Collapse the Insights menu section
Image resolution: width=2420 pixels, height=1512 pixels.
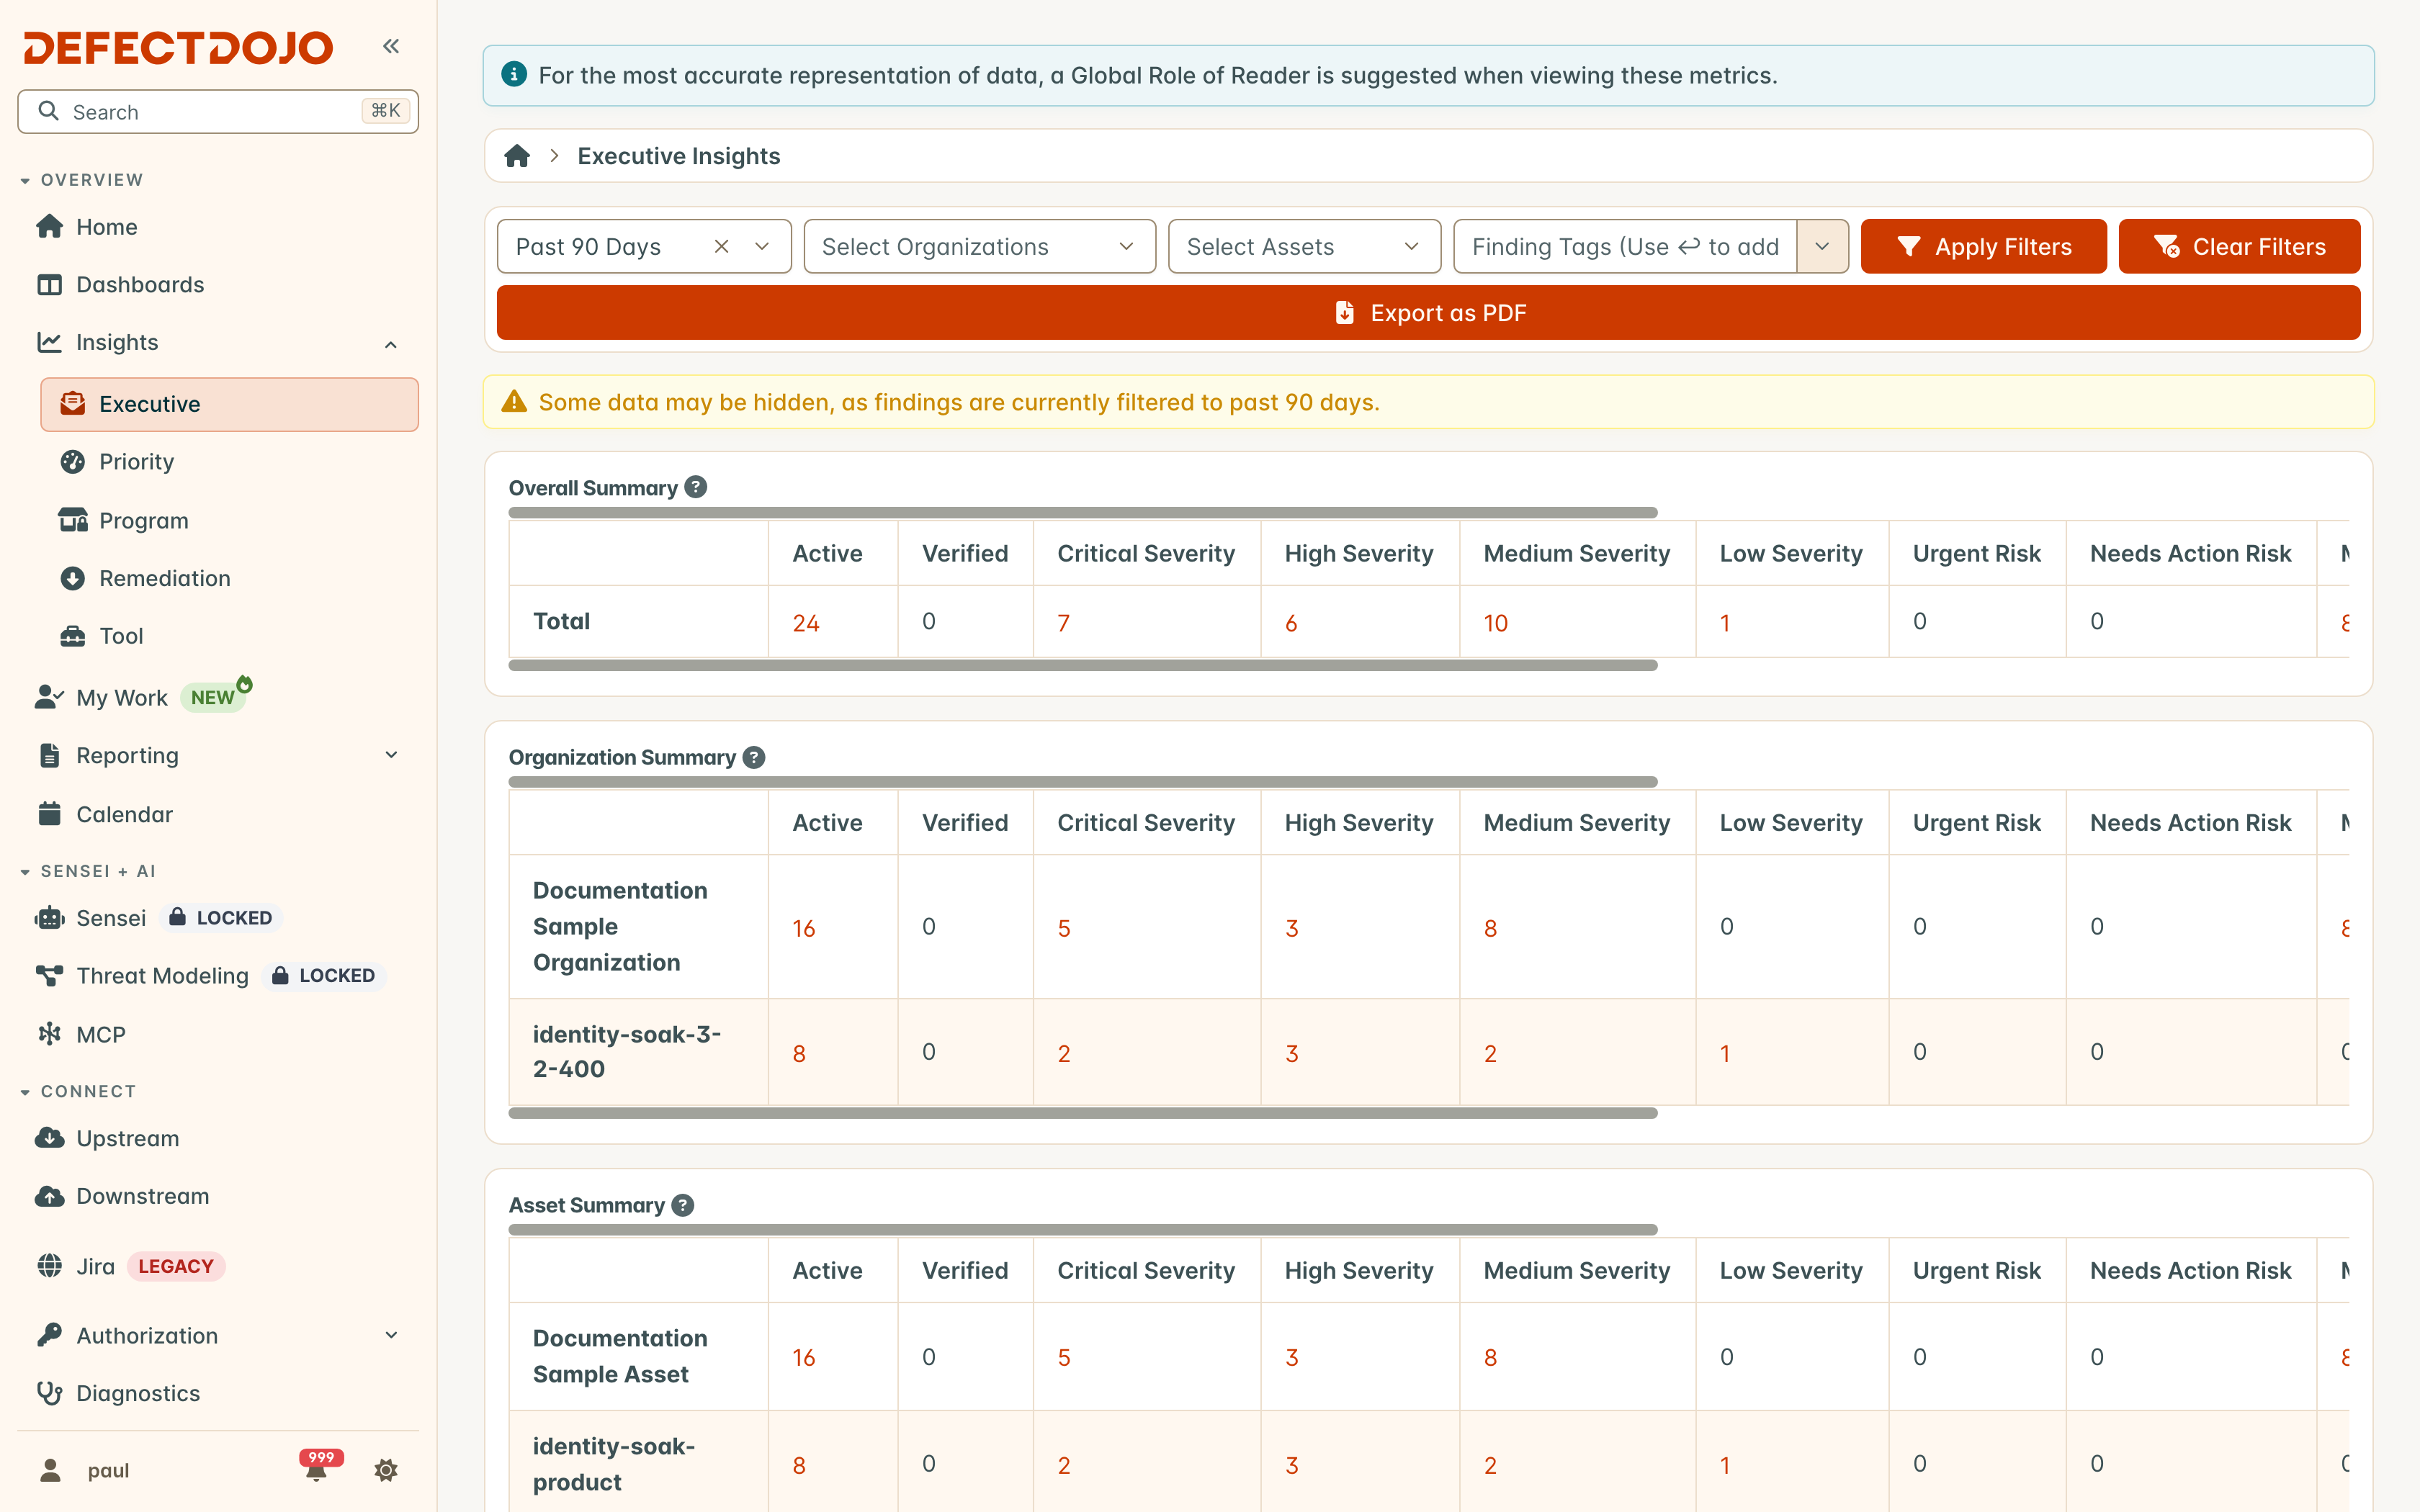tap(391, 343)
